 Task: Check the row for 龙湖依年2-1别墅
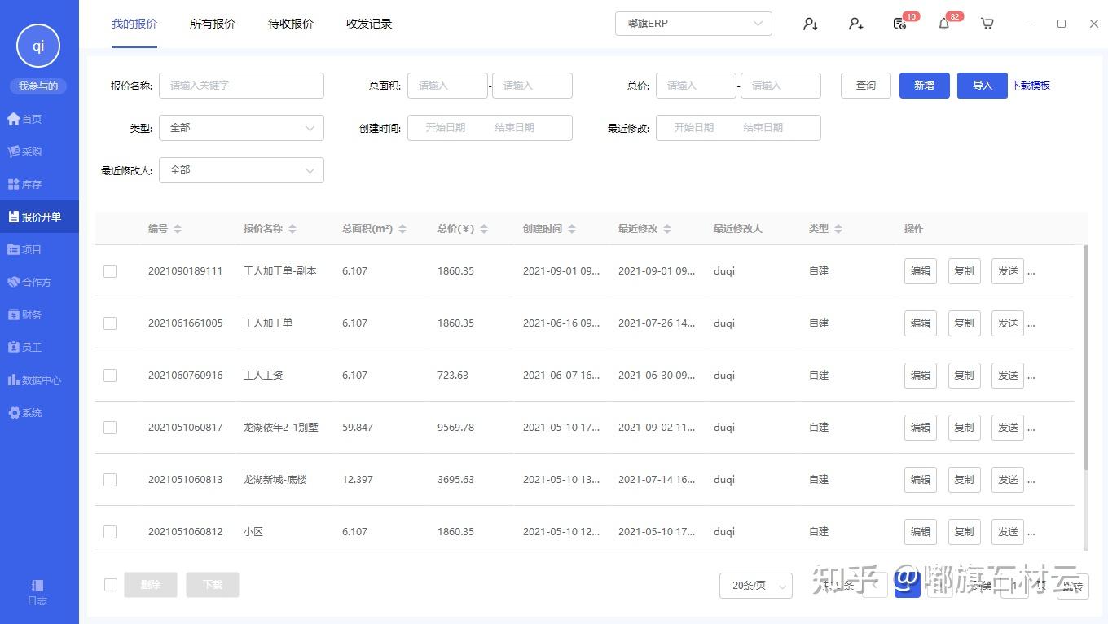(x=110, y=428)
